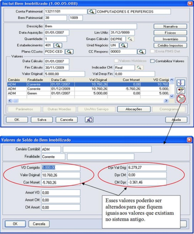Click the icon button next to Cancela
Viewport: 194px width, 234px height.
point(89,120)
